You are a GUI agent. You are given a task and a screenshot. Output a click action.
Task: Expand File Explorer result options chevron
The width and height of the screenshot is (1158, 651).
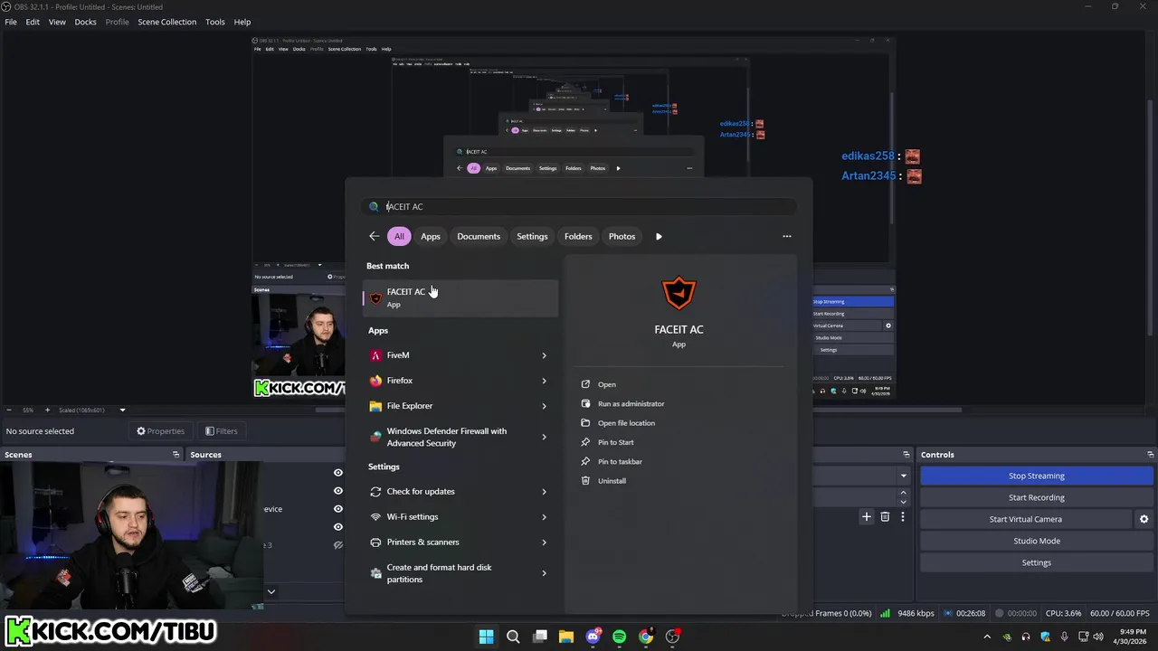click(544, 406)
